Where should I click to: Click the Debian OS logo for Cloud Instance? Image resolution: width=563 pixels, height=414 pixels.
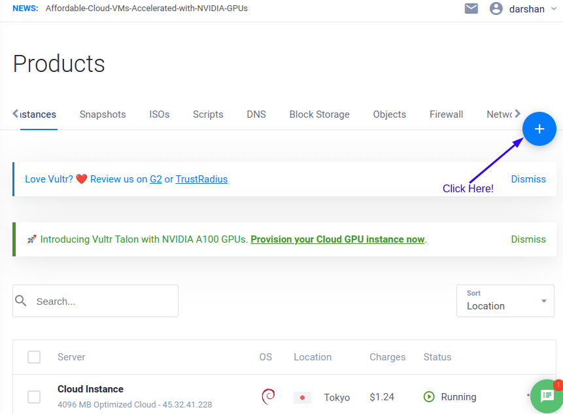point(268,396)
